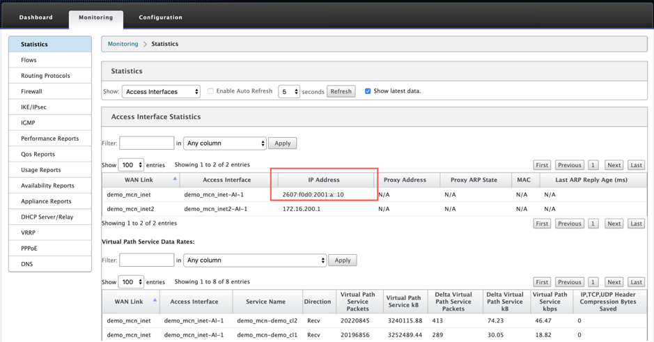Screen dimensions: 654x342
Task: Open IGMP sidebar item
Action: coord(50,123)
